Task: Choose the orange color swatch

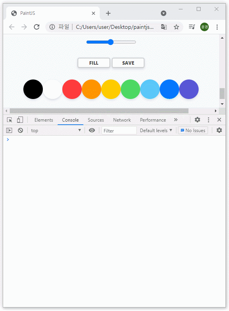Action: pos(92,89)
